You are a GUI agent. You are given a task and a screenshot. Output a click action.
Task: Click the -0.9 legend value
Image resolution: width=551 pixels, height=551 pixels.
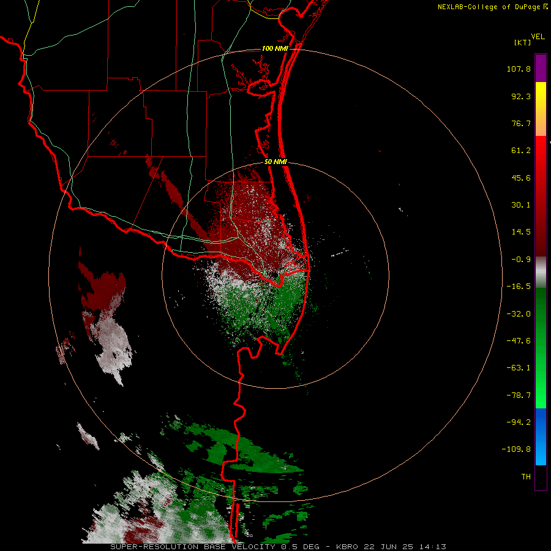pos(521,260)
